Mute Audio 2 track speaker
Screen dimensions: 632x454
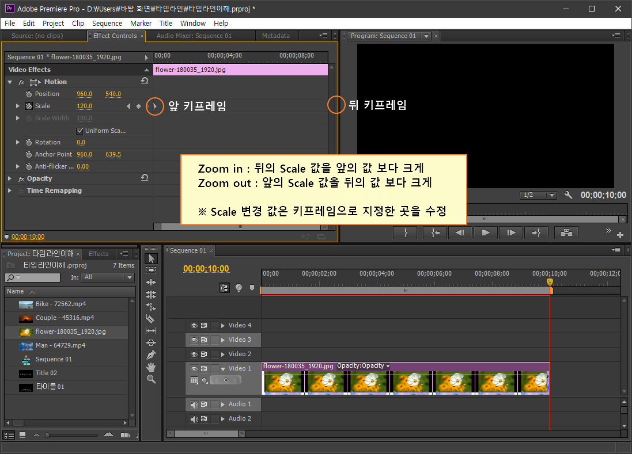194,418
